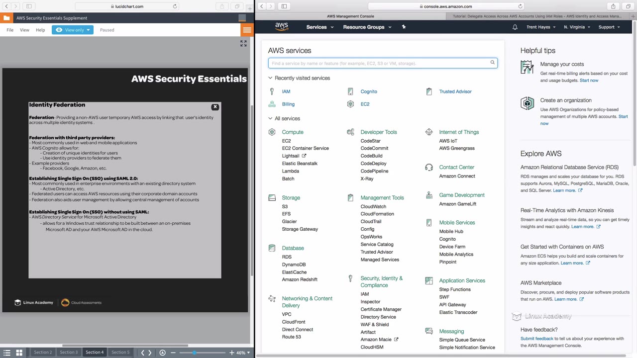Open the Lambda service link

[291, 171]
